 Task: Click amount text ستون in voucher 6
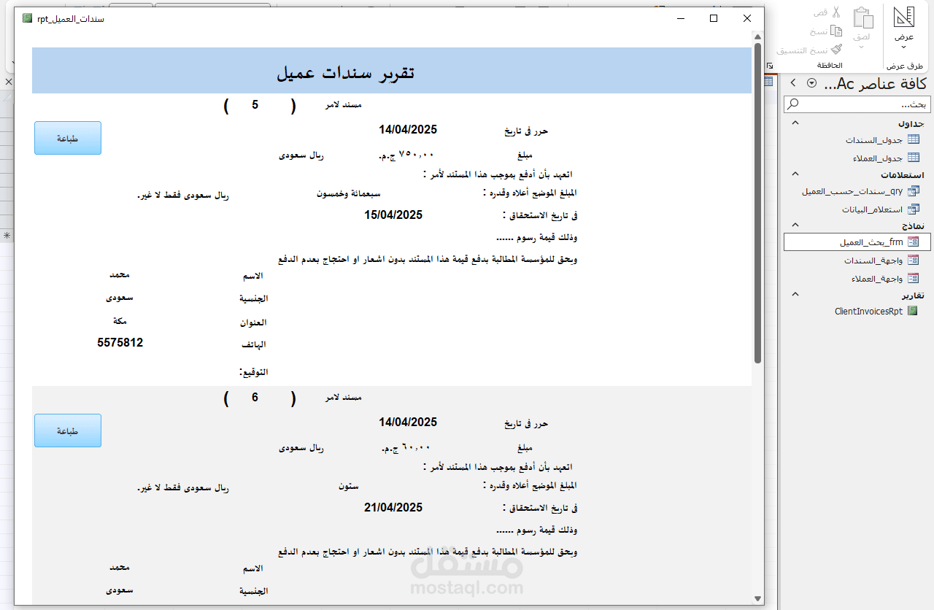348,485
